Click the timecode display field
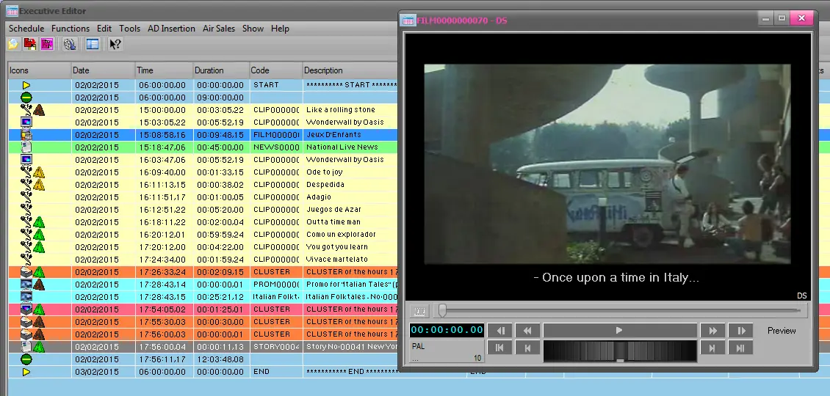This screenshot has height=396, width=830. (447, 331)
